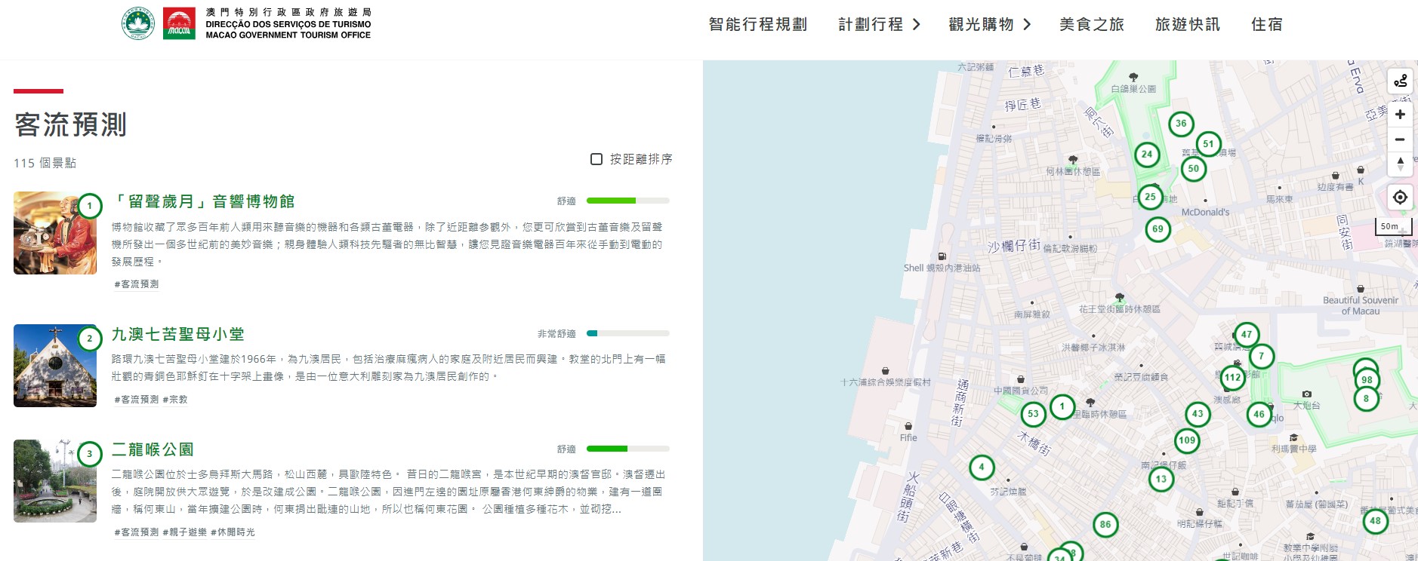This screenshot has width=1418, height=561.
Task: Open the 智能行程規劃 menu item
Action: 758,25
